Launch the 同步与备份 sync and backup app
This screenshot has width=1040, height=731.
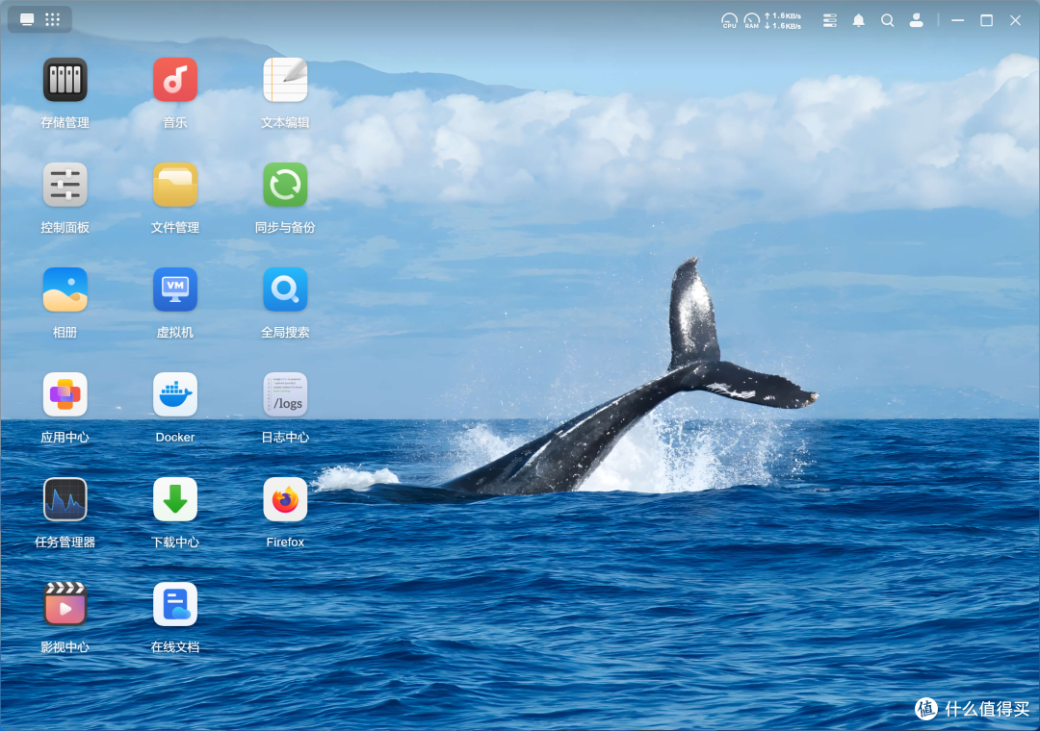coord(285,185)
